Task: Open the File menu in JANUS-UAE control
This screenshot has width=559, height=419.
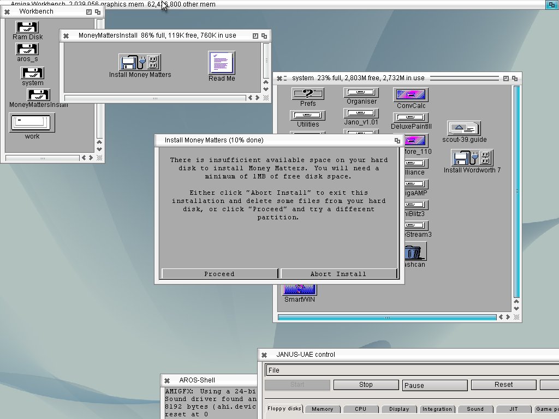Action: 274,370
